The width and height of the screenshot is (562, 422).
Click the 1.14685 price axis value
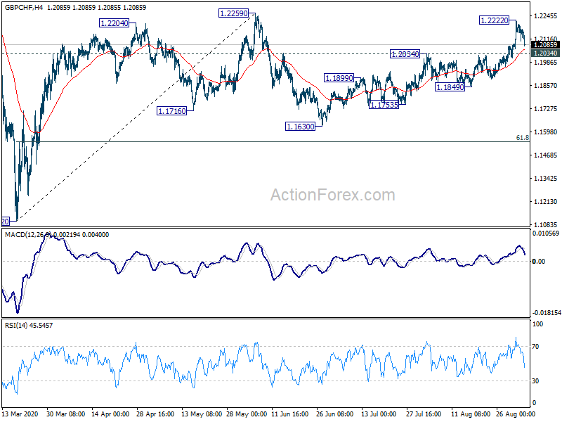[x=546, y=155]
